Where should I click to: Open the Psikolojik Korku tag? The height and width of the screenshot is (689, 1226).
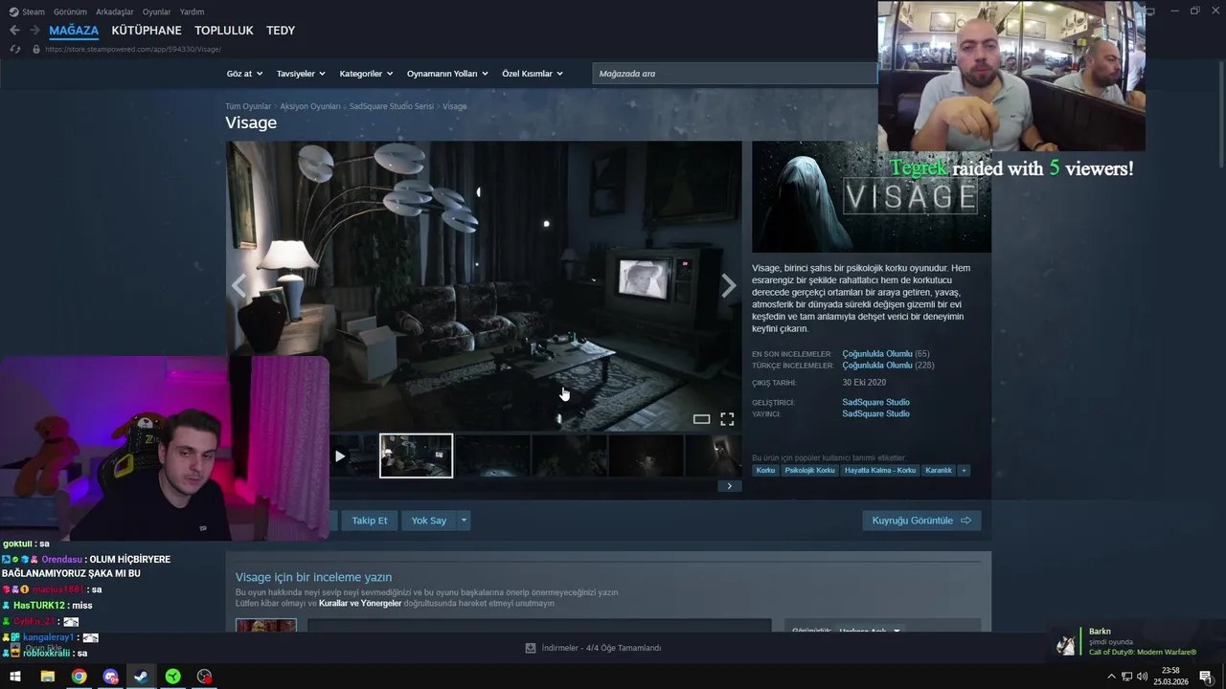pyautogui.click(x=810, y=470)
